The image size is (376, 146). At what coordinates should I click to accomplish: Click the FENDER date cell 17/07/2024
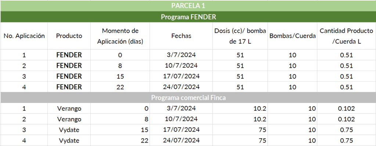tap(181, 76)
